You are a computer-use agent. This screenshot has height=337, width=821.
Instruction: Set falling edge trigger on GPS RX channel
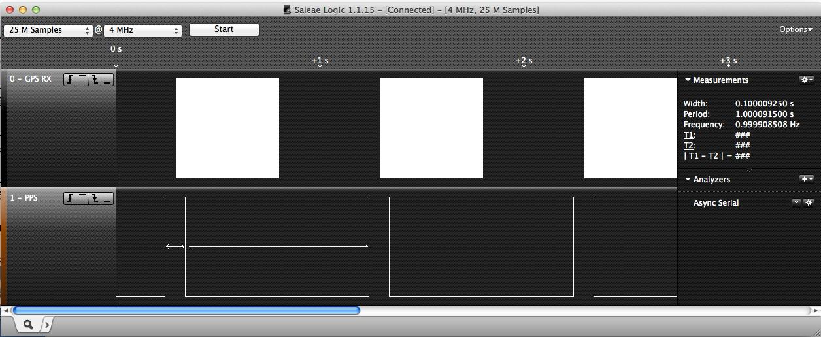[95, 80]
